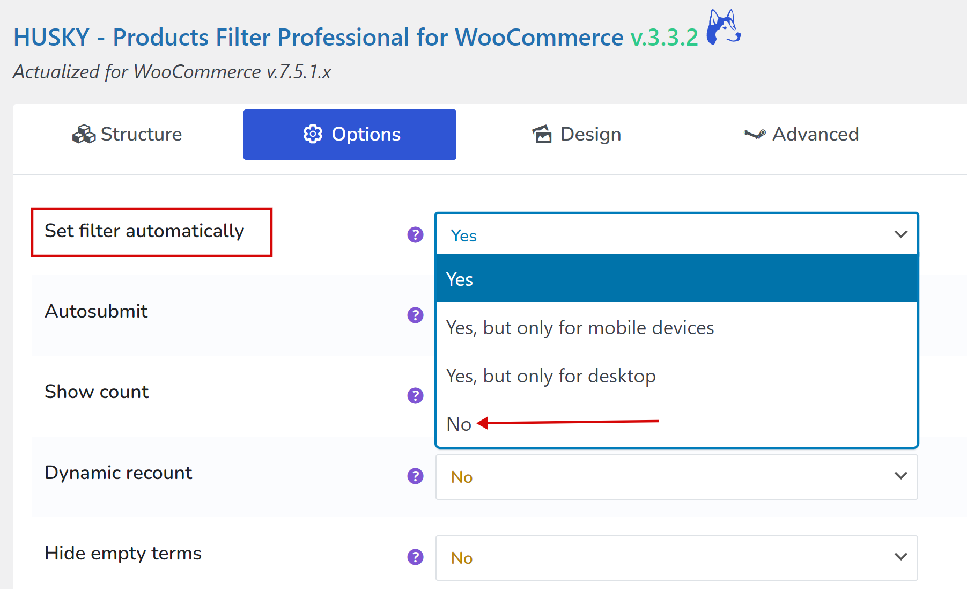Open the Design tab

577,134
